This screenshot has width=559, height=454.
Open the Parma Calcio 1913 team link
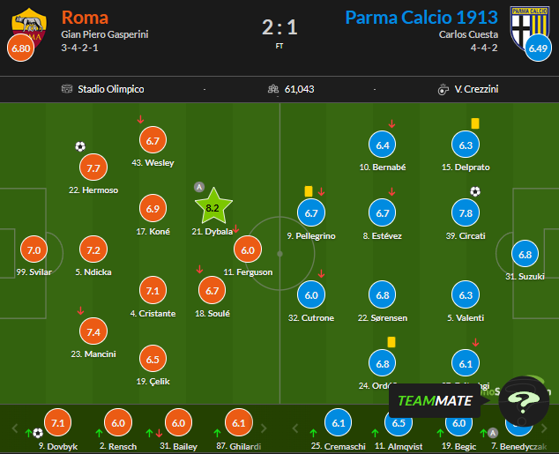click(x=421, y=17)
